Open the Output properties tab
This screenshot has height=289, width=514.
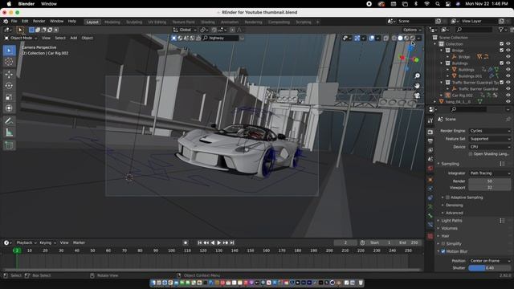pyautogui.click(x=430, y=141)
